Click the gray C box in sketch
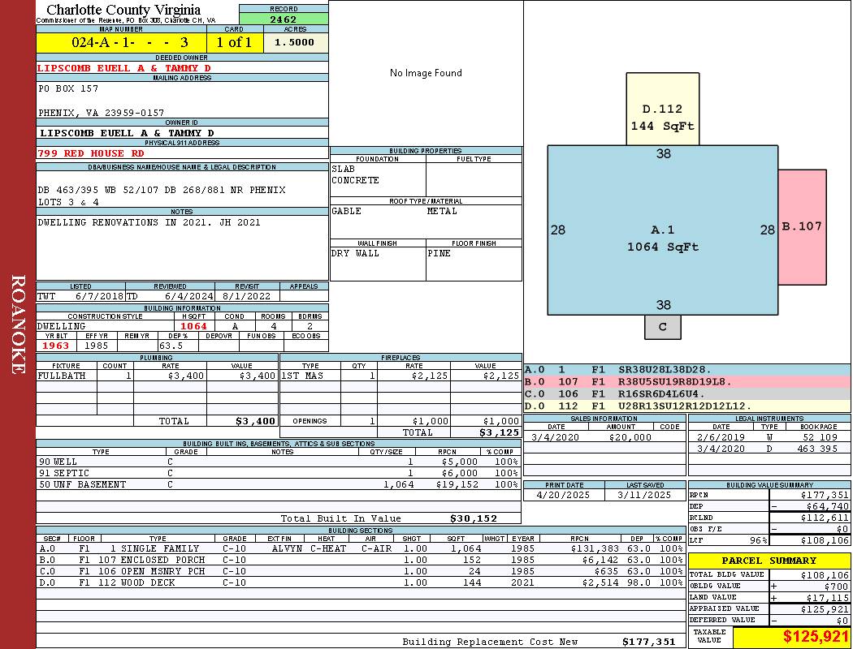853x649 pixels. 663,327
